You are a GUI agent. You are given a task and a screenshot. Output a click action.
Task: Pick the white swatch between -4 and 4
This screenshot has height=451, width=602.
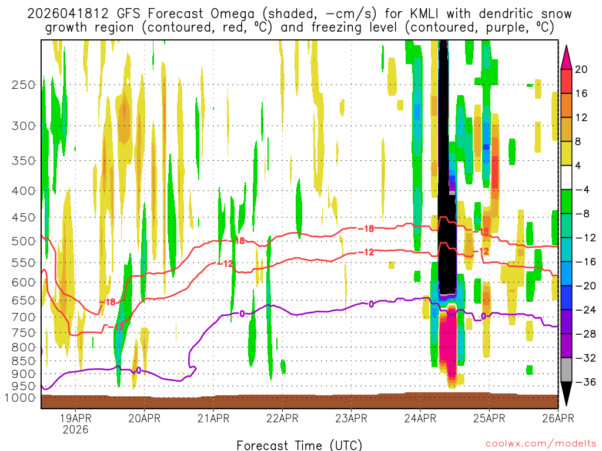coord(566,177)
